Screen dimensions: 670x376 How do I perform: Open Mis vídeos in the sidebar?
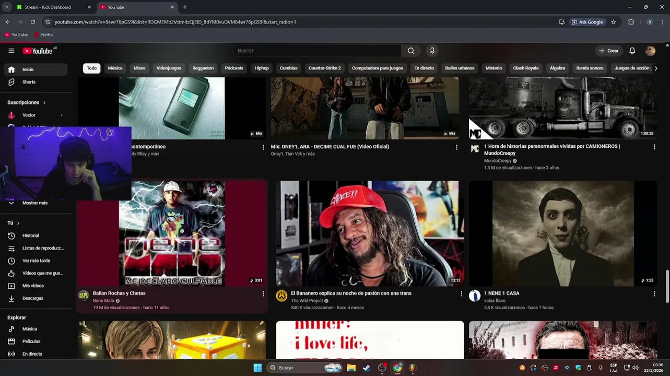click(x=36, y=286)
